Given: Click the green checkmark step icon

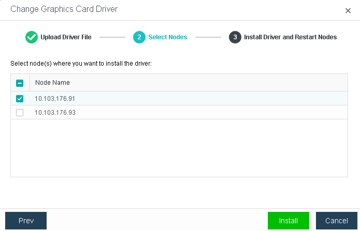Looking at the screenshot, I should [x=31, y=37].
